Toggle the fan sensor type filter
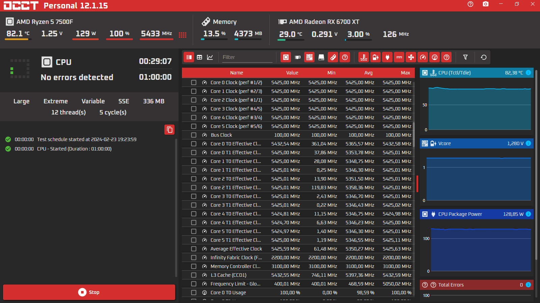 click(x=411, y=57)
